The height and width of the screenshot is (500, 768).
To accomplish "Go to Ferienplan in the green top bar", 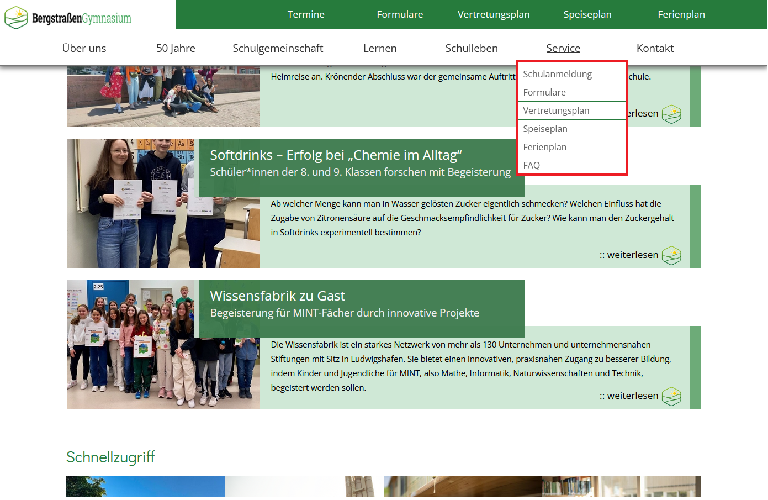I will pos(681,14).
